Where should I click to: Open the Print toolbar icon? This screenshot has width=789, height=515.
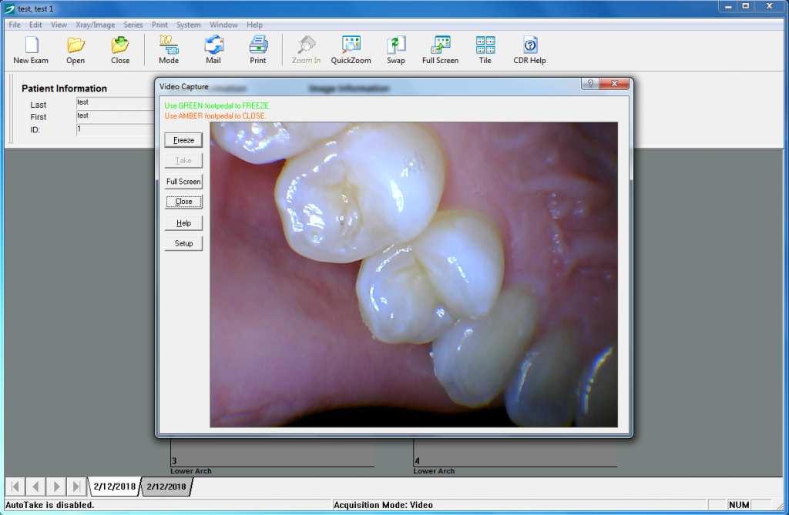[258, 49]
